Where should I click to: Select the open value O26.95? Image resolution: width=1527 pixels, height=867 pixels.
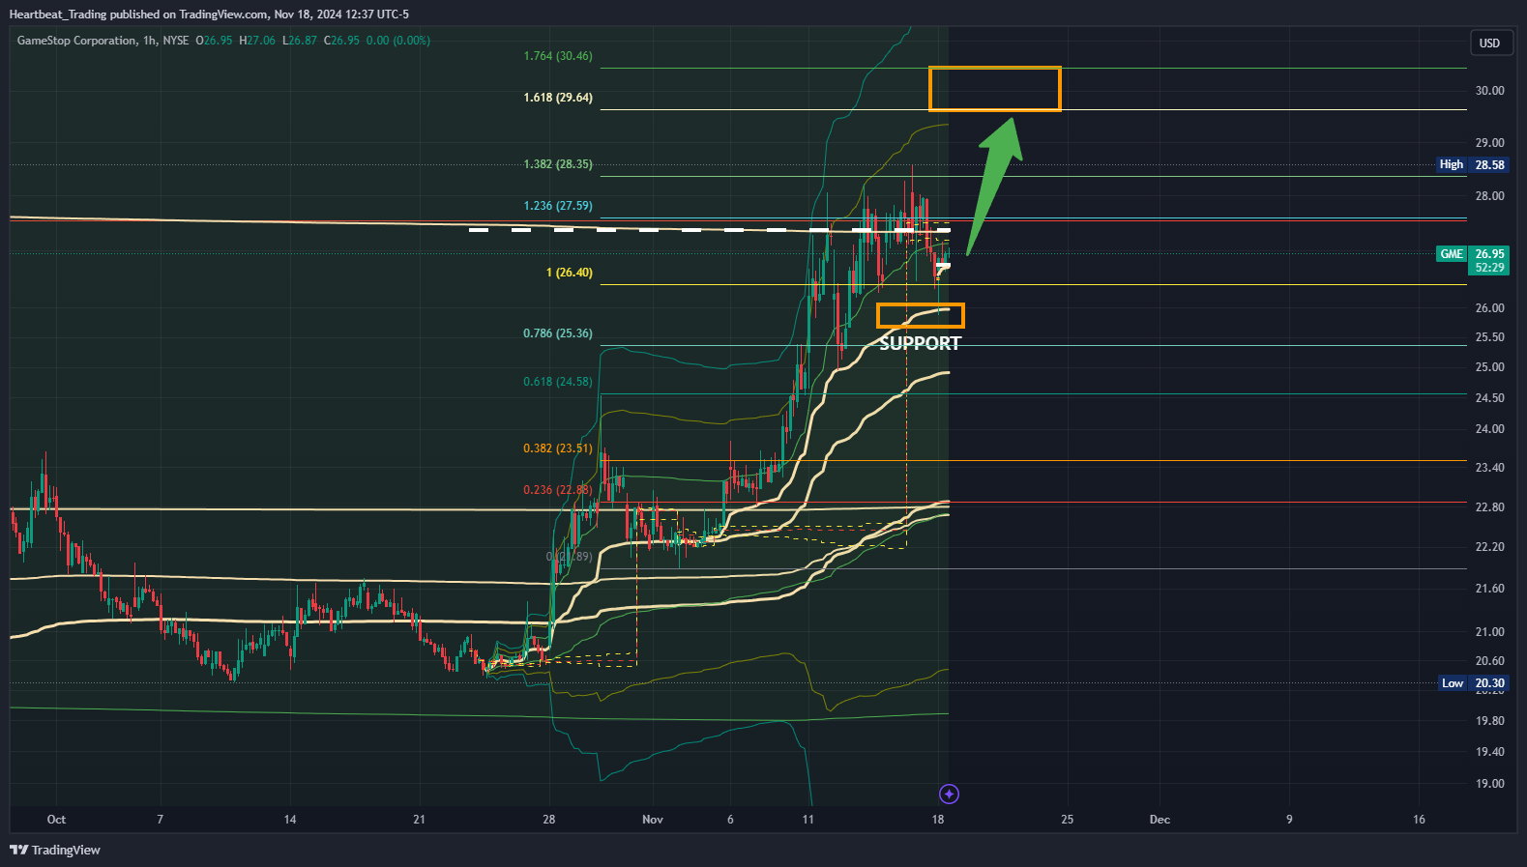pyautogui.click(x=214, y=41)
